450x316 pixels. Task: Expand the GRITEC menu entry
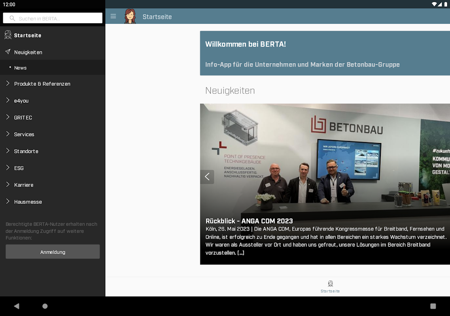[x=53, y=118]
